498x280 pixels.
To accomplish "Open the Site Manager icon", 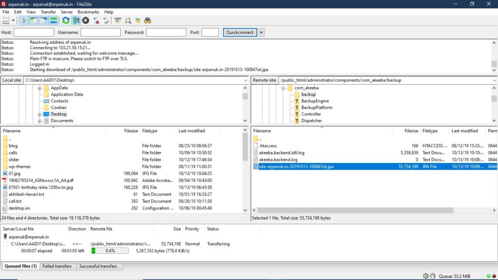I will click(6, 20).
